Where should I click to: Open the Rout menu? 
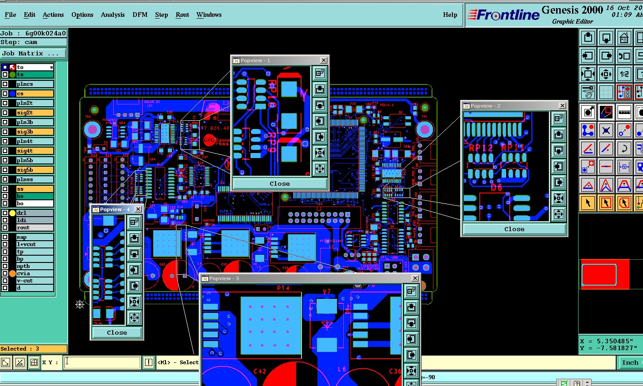pos(182,15)
